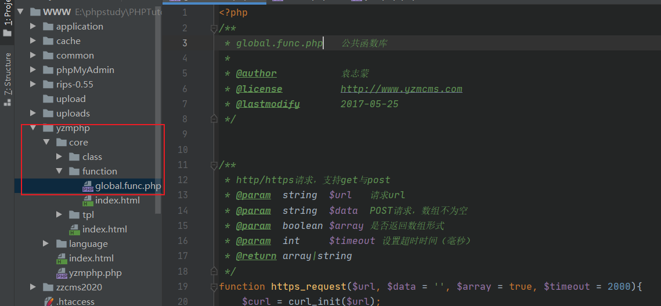Toggle fold end marker at line 8
Image resolution: width=661 pixels, height=306 pixels.
point(214,119)
